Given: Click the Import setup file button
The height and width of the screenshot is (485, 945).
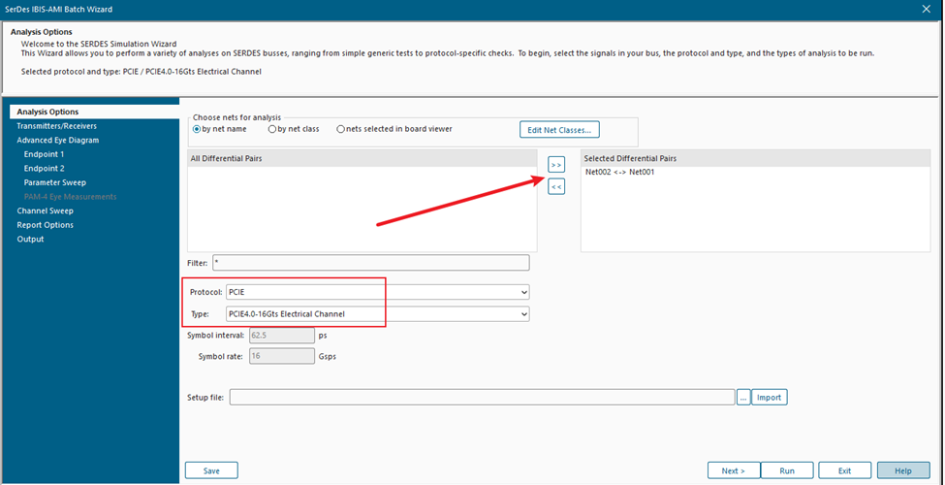Looking at the screenshot, I should (769, 397).
